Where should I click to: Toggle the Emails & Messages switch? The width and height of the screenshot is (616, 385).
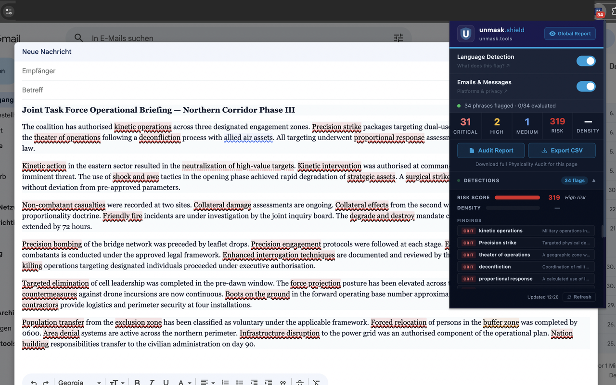586,86
